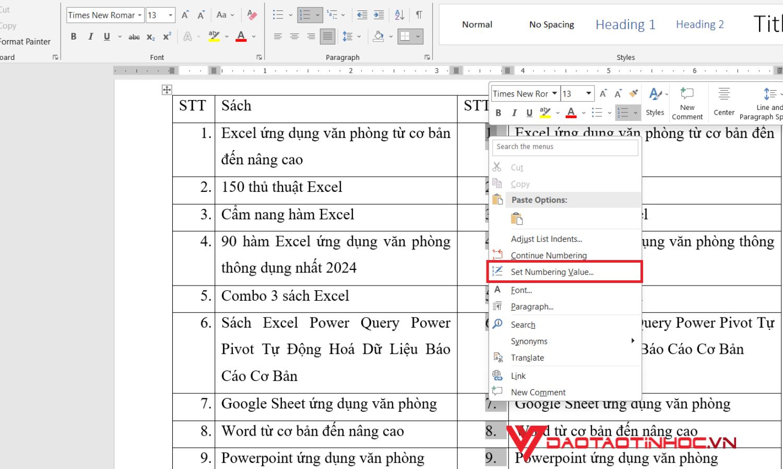Click the Search the menus field
The width and height of the screenshot is (783, 469).
pyautogui.click(x=564, y=147)
